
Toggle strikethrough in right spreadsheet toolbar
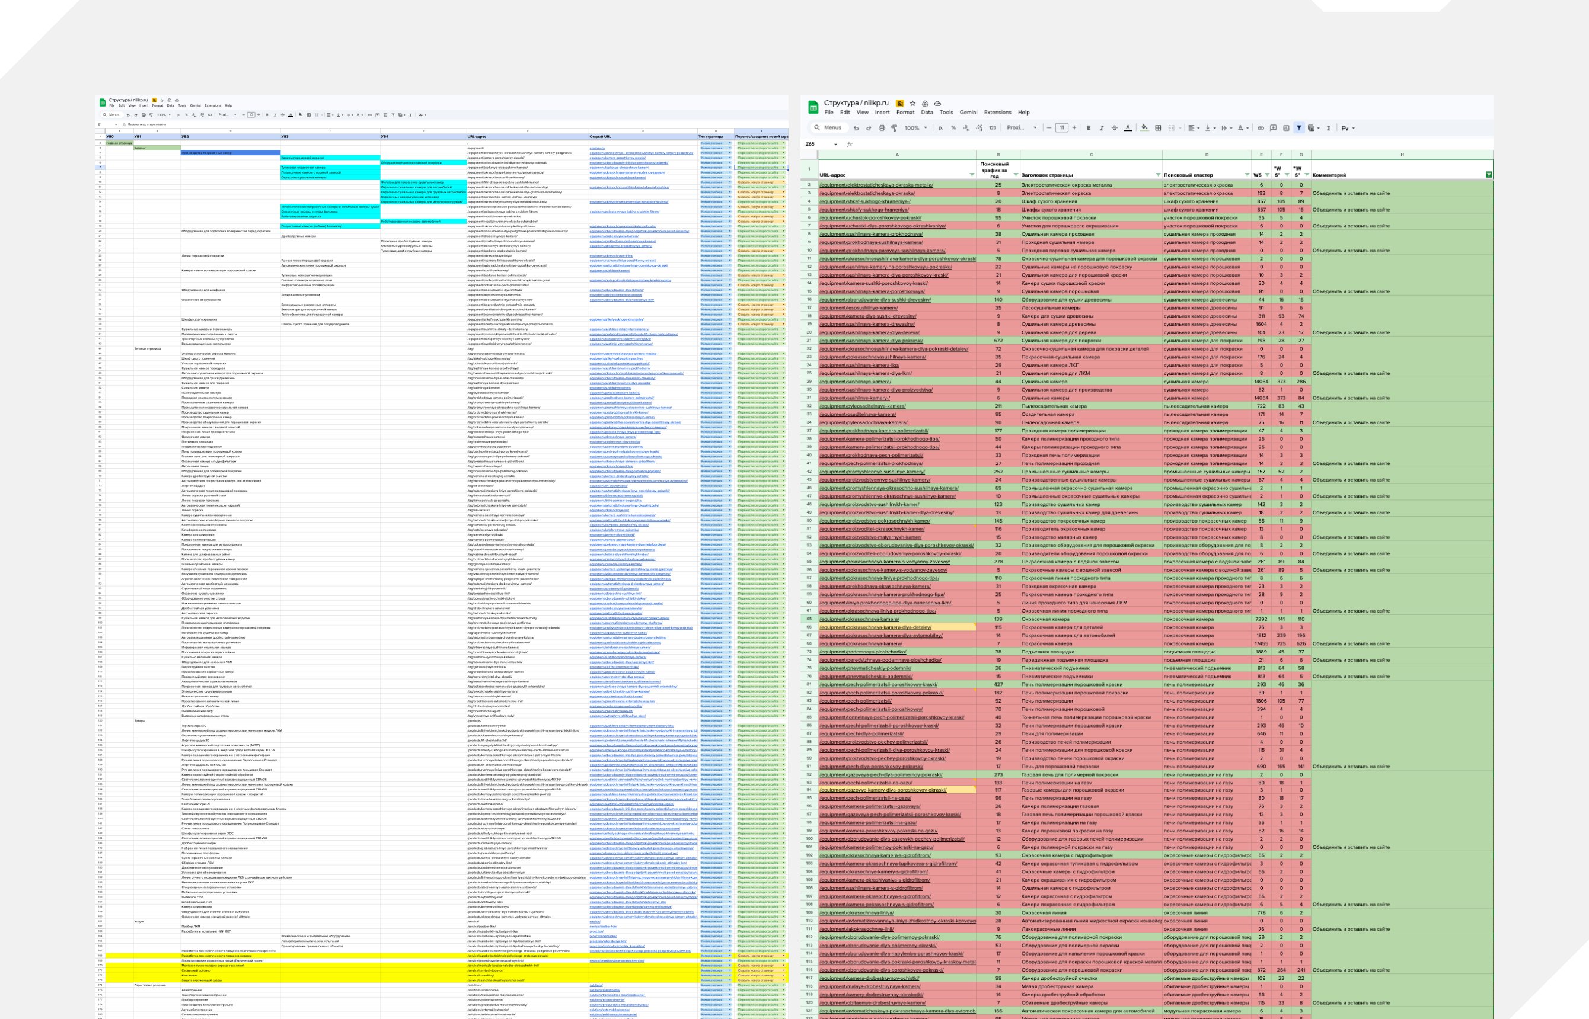[x=1114, y=128]
